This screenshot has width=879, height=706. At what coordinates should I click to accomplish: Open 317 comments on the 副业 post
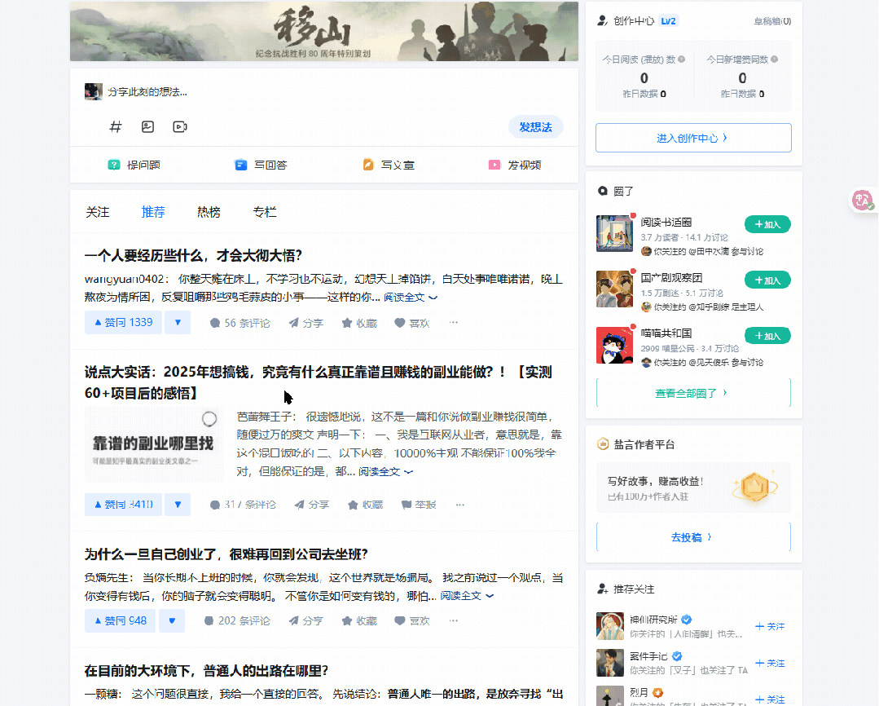(243, 505)
